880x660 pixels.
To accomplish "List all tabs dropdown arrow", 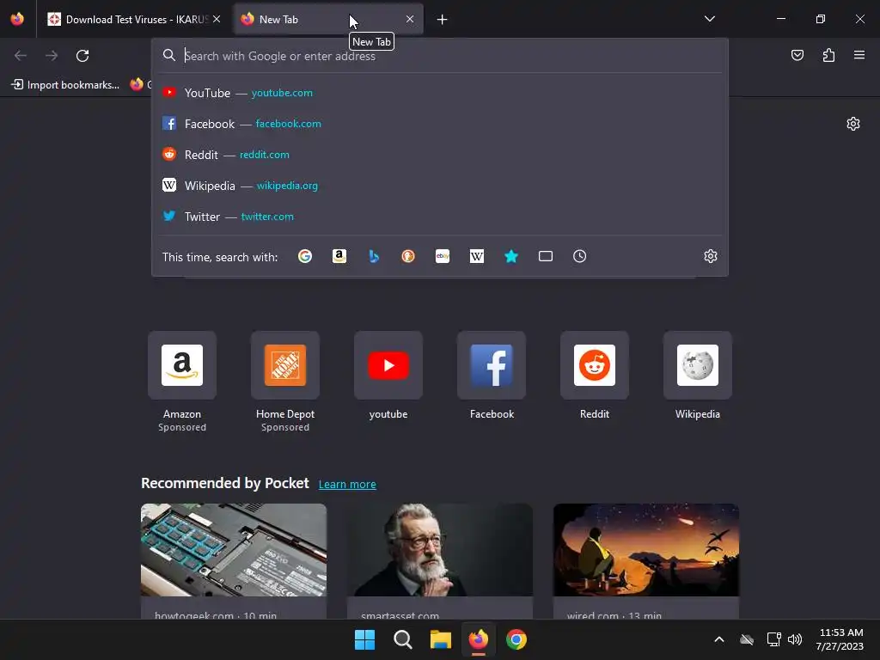I will 709,19.
